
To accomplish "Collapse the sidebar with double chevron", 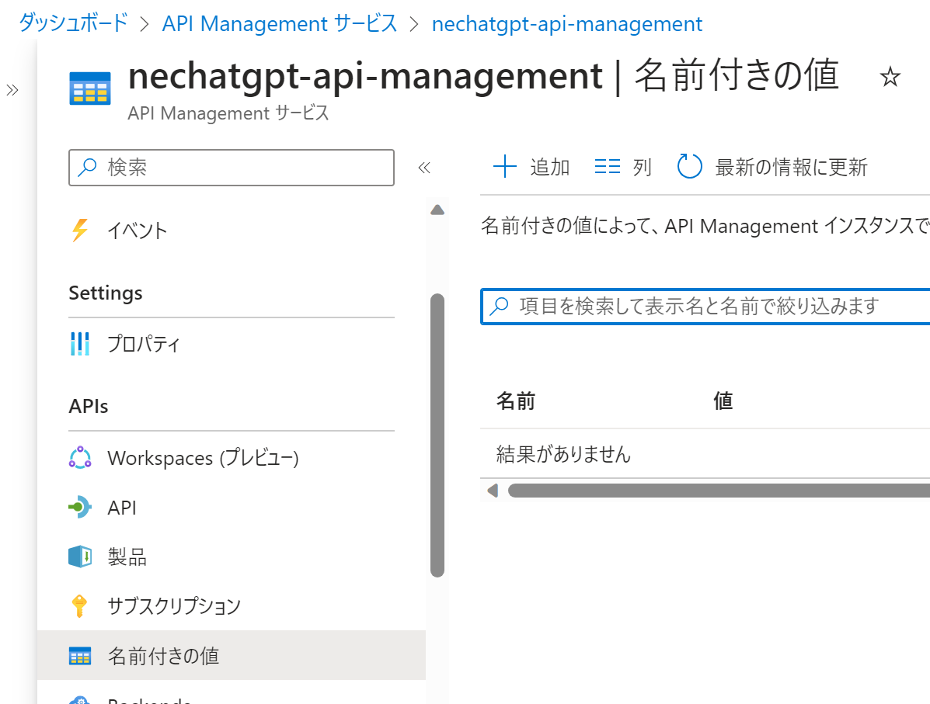I will (x=424, y=168).
